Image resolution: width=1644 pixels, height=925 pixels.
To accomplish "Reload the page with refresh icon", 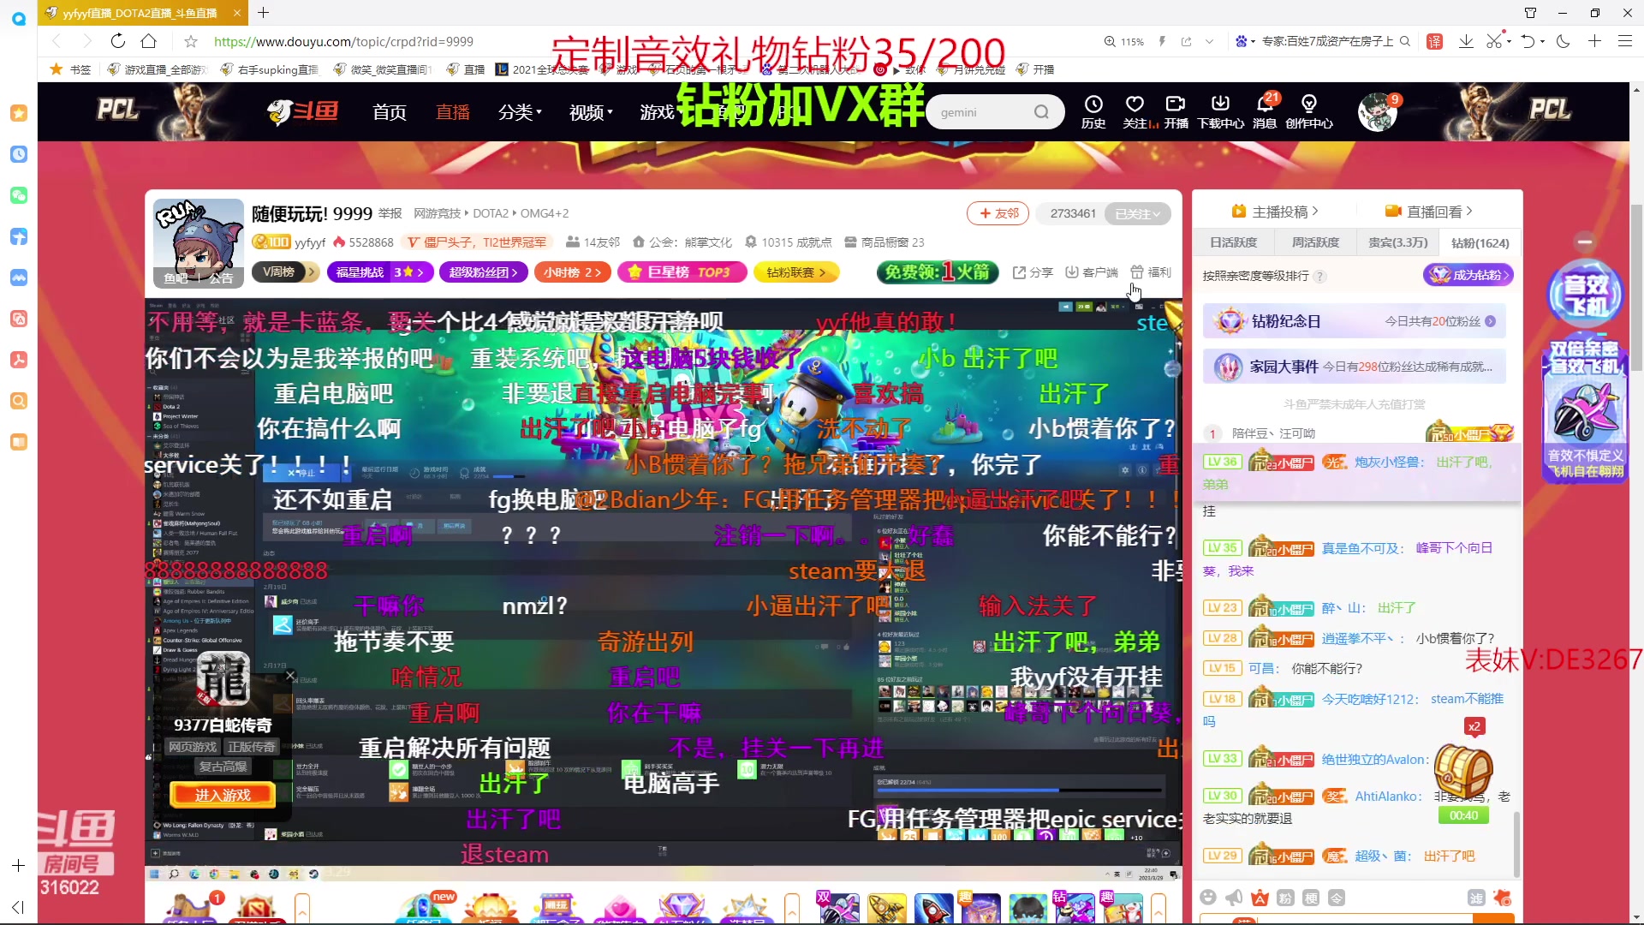I will 118,41.
